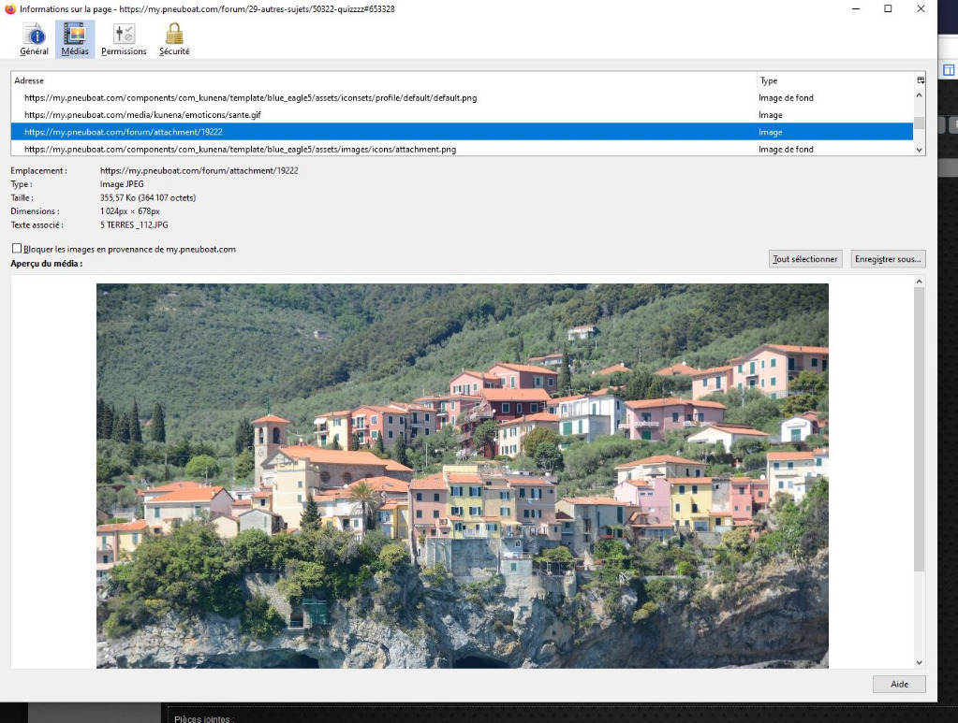
Task: Sort the list by the Type column header
Action: point(833,80)
